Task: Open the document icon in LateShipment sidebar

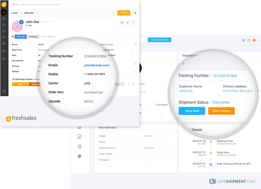Action: [80, 137]
